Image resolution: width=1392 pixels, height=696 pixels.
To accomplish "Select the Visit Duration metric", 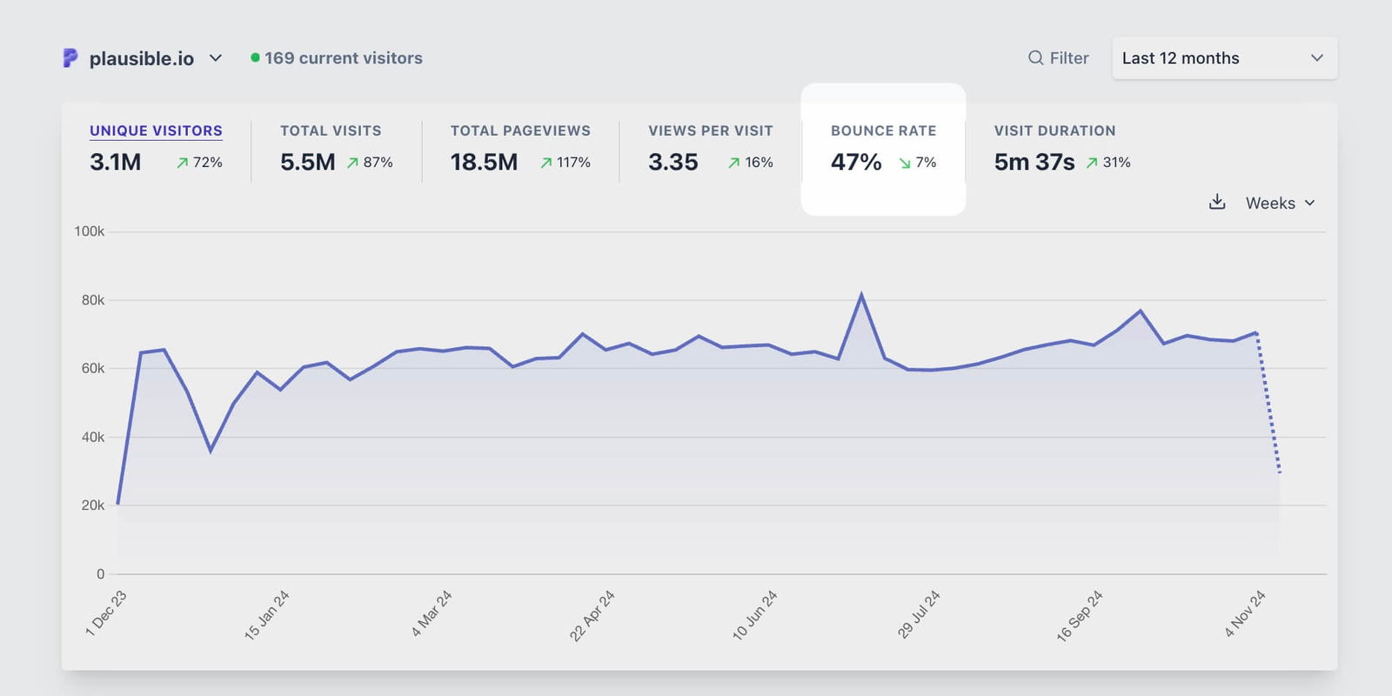I will point(1054,130).
